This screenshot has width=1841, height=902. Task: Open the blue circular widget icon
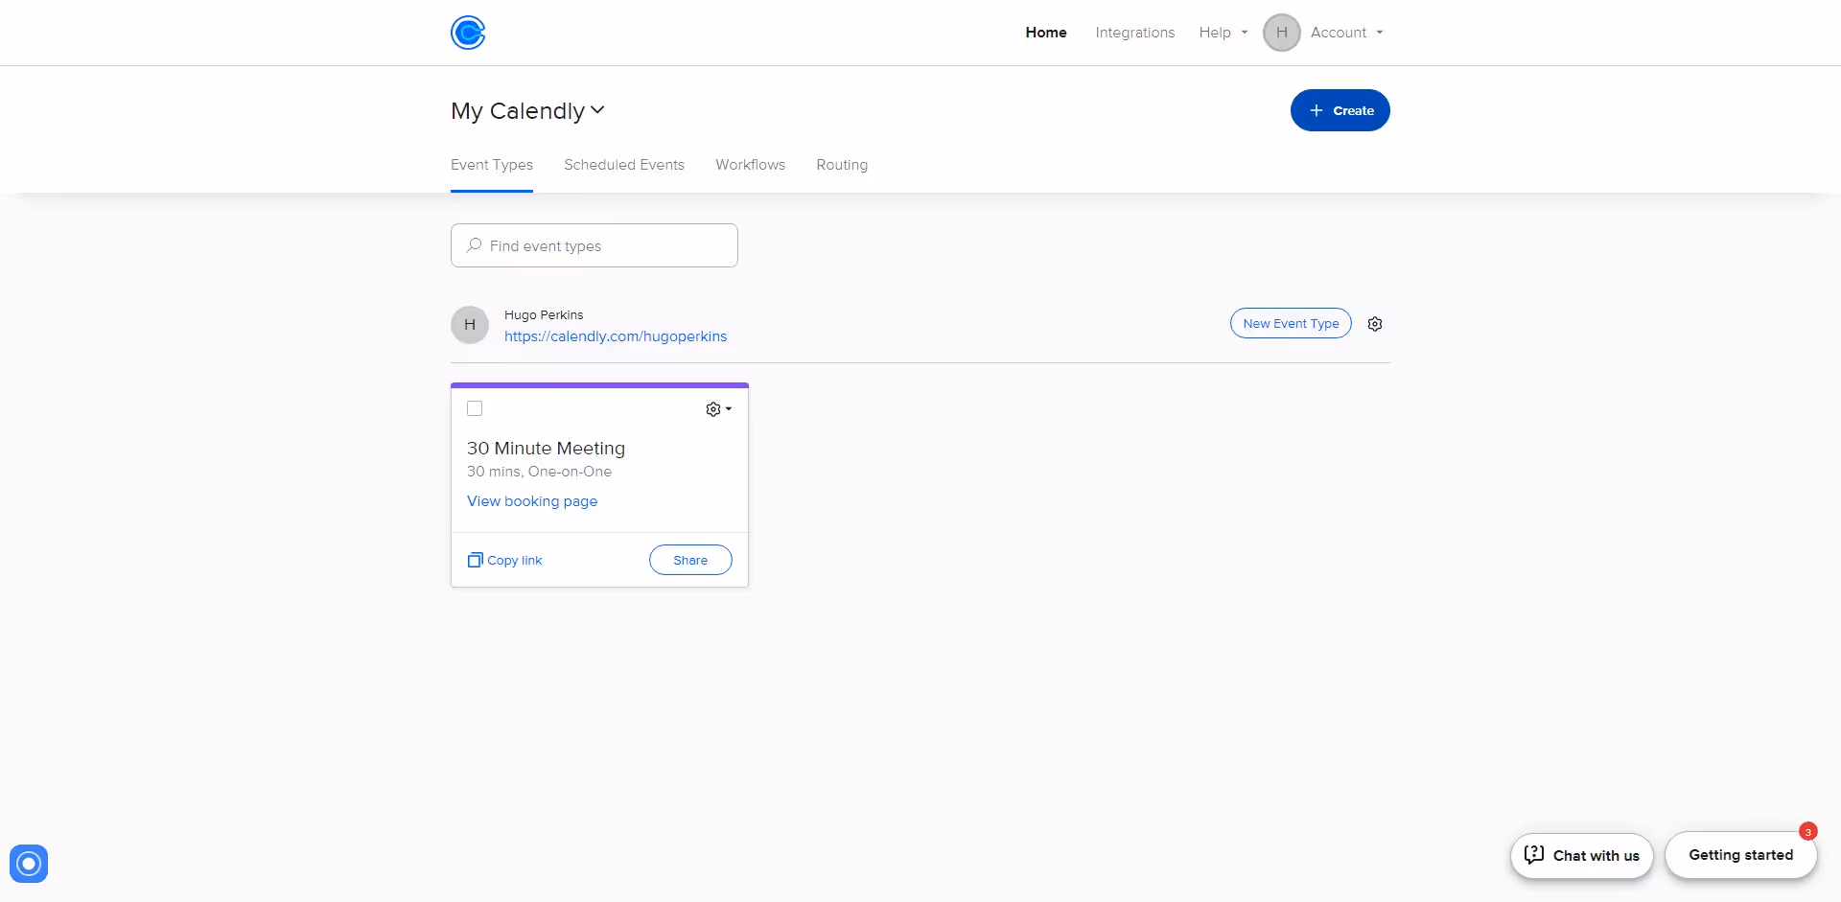point(29,864)
